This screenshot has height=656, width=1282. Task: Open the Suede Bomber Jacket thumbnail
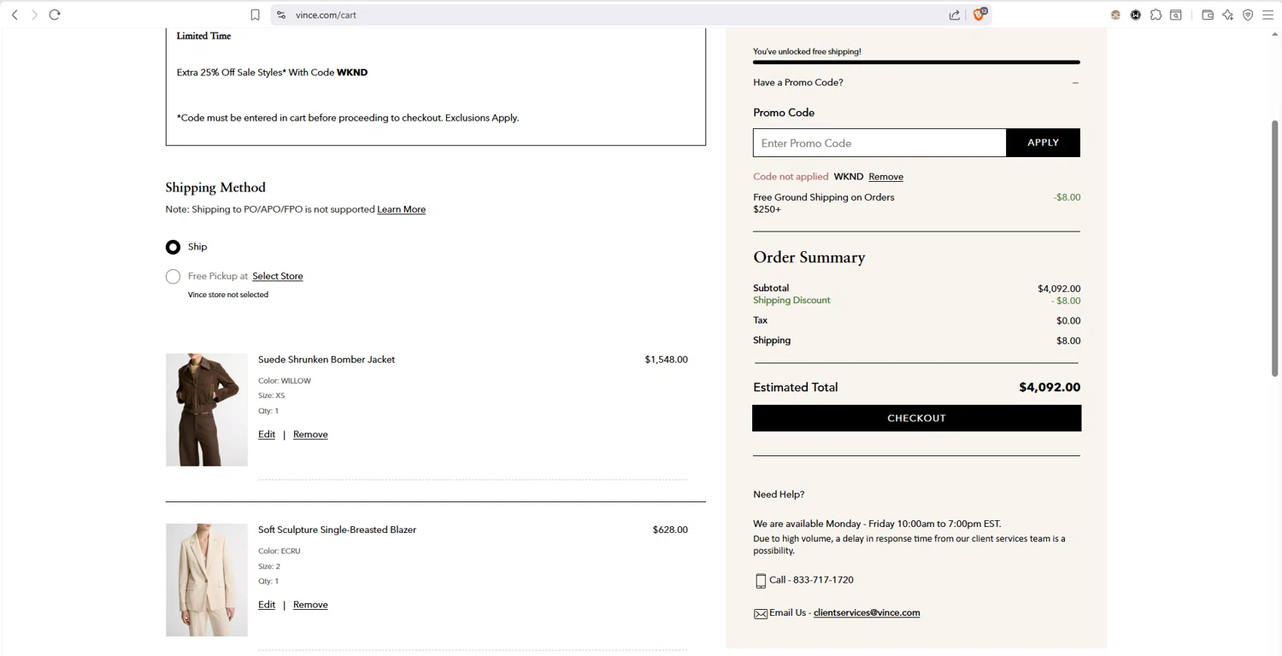(x=207, y=410)
